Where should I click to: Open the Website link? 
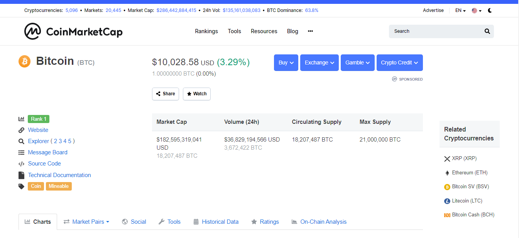38,130
